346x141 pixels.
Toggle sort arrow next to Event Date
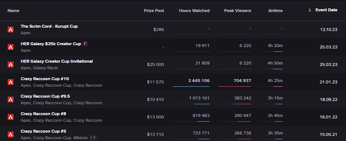tap(310, 10)
